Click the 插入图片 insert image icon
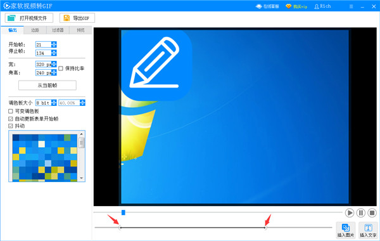Screen dimensions: 380x241 point(346,228)
